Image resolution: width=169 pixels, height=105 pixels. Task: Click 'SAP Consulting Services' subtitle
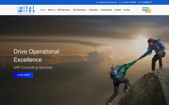click(33, 67)
